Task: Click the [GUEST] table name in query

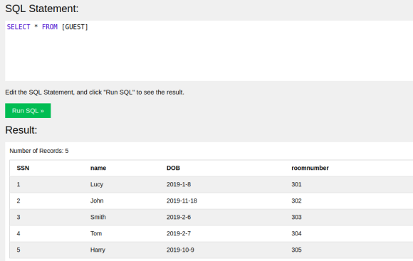Action: tap(75, 27)
